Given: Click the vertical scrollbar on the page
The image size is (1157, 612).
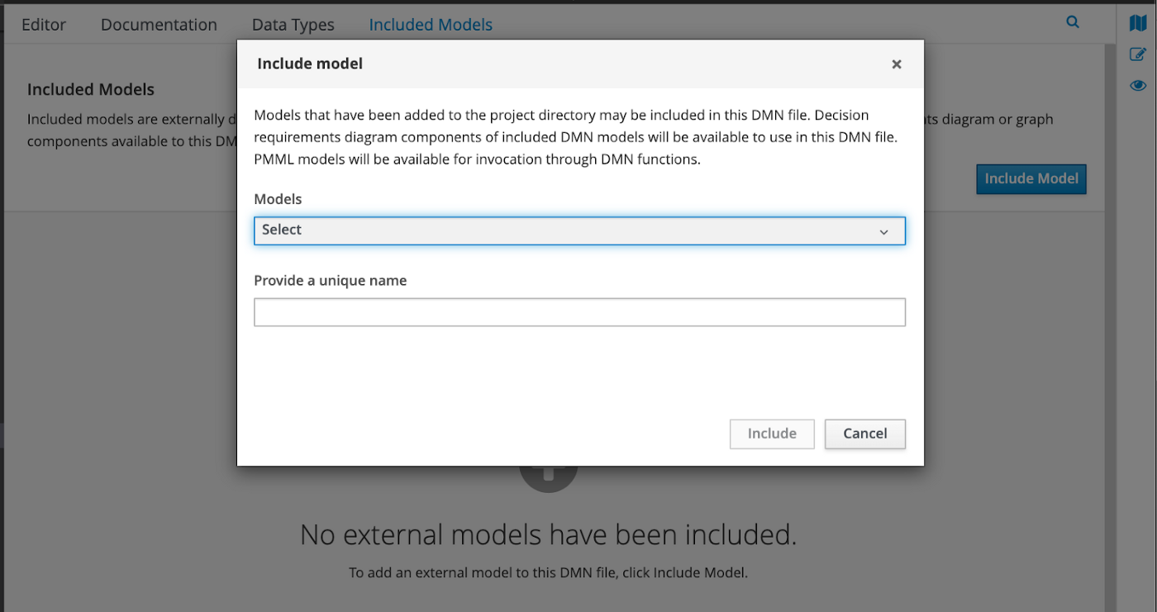Looking at the screenshot, I should [x=1110, y=330].
